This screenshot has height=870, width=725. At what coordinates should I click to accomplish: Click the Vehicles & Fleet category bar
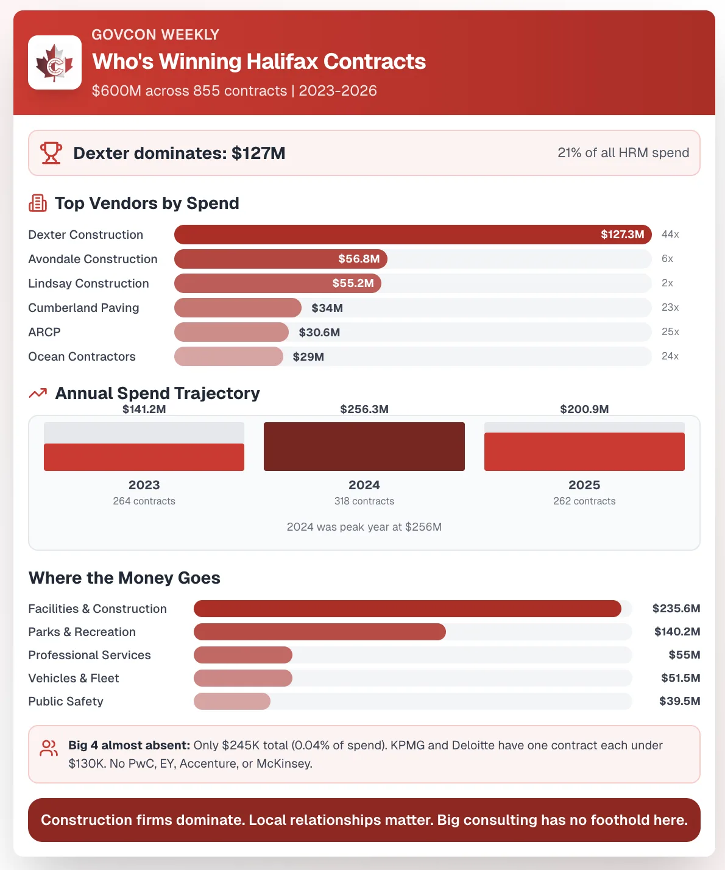pyautogui.click(x=243, y=678)
